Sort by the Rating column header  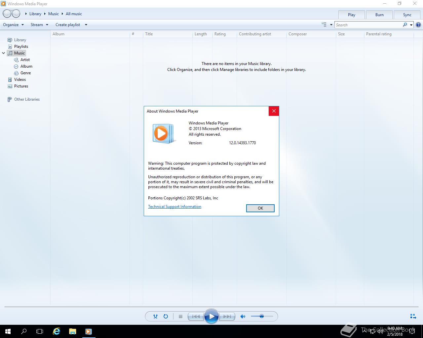pos(224,34)
